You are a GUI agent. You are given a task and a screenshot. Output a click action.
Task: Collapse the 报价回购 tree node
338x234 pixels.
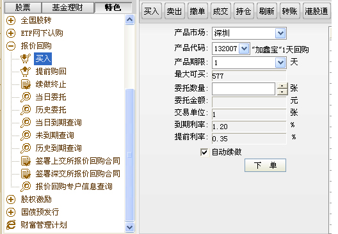(x=11, y=46)
